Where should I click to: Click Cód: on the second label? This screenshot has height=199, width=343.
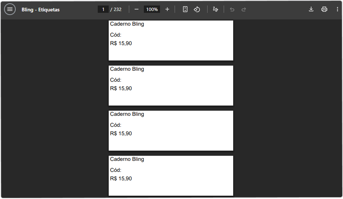coord(116,80)
